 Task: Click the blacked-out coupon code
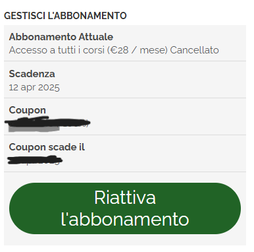(x=47, y=123)
